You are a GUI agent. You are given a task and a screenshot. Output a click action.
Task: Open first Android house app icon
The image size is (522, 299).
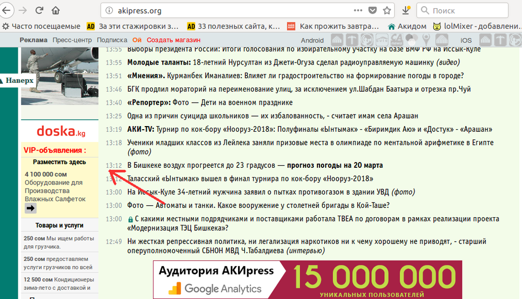click(x=337, y=40)
